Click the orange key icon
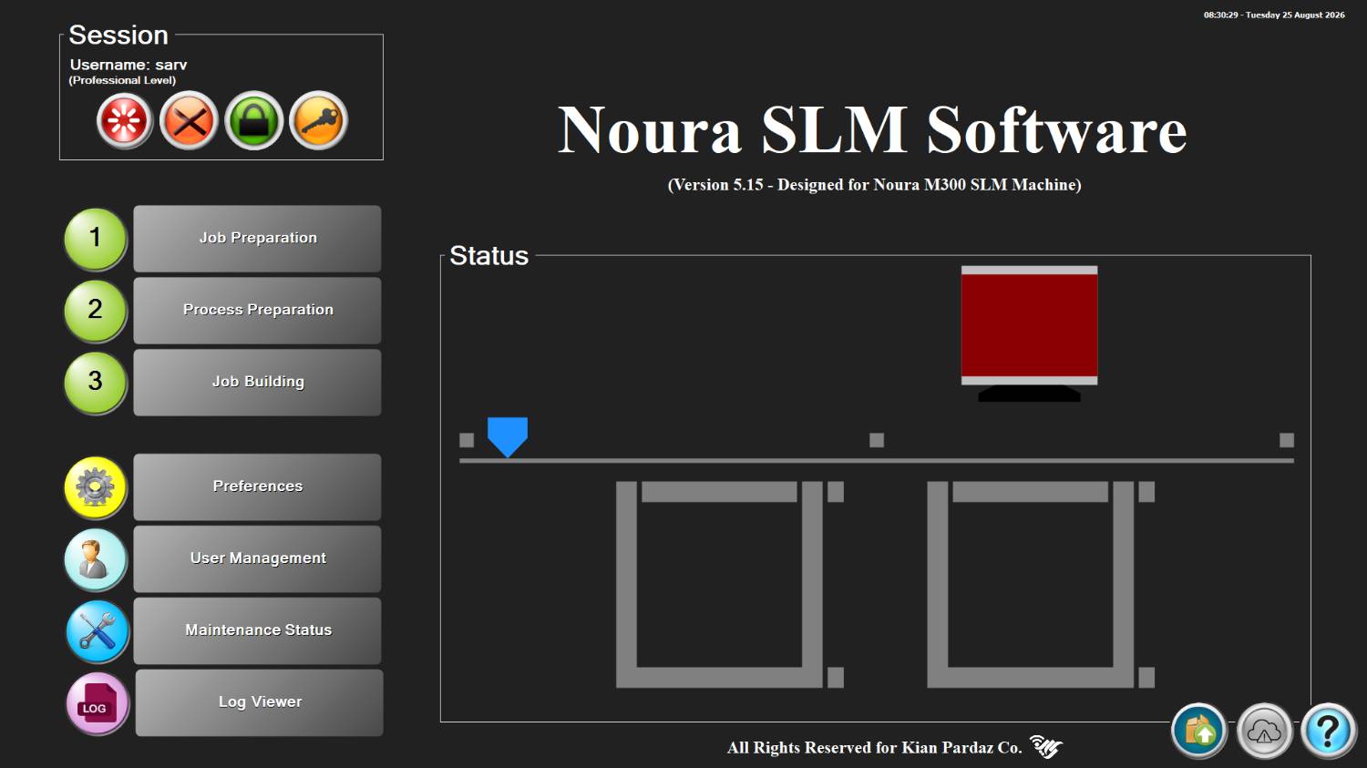The height and width of the screenshot is (768, 1367). click(319, 120)
